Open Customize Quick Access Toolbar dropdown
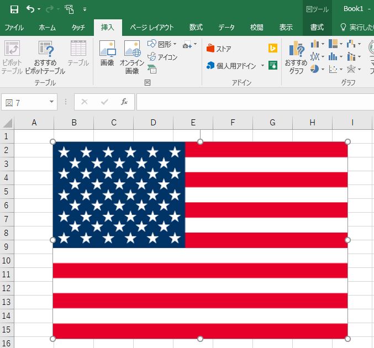 click(85, 9)
